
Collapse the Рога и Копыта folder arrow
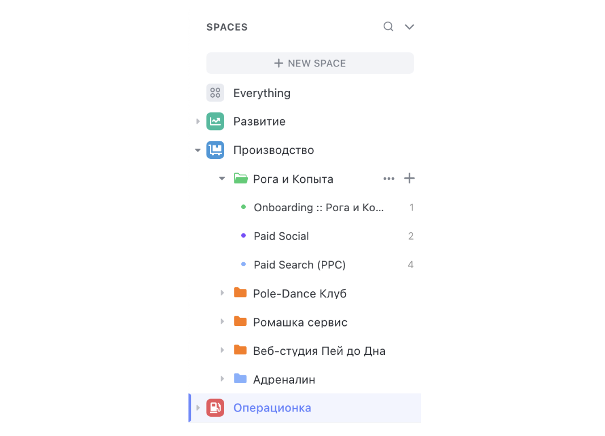[222, 179]
